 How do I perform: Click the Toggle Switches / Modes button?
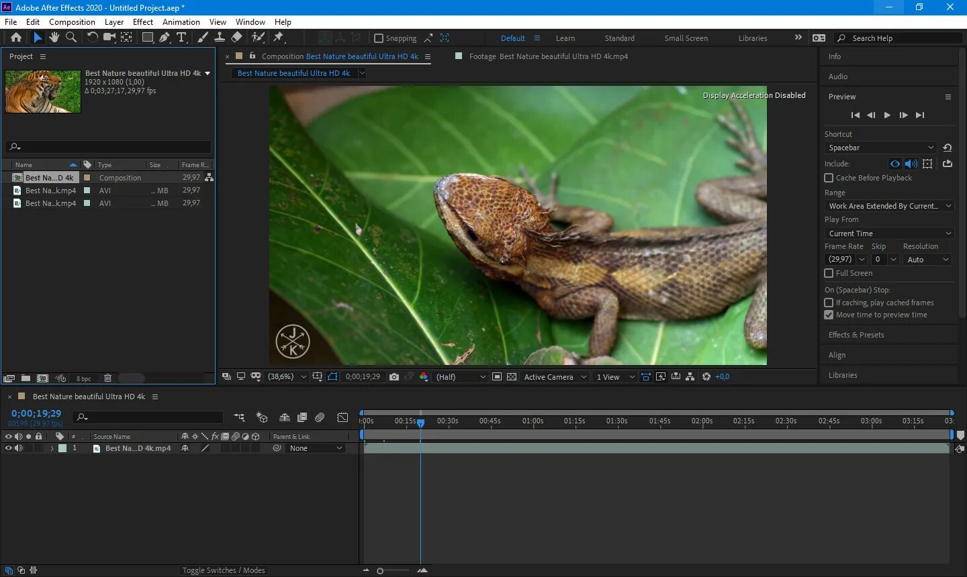click(x=223, y=570)
